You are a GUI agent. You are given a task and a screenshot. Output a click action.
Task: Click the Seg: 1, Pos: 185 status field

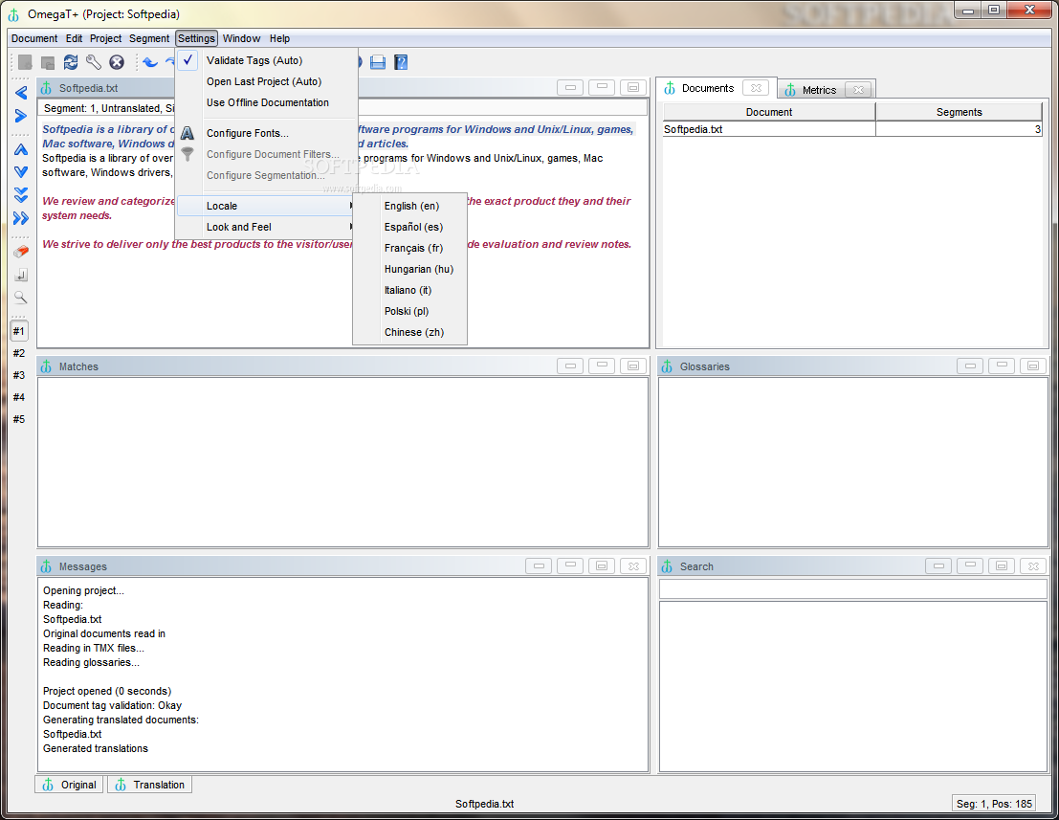point(994,804)
